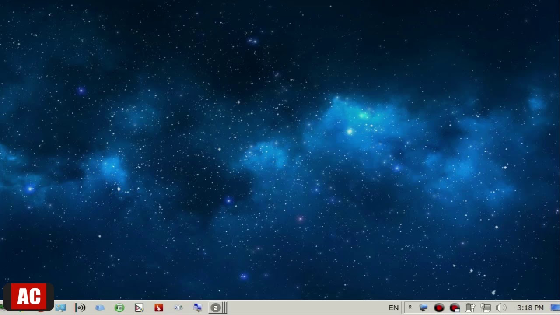560x315 pixels.
Task: Switch the EN input language indicator
Action: 394,308
